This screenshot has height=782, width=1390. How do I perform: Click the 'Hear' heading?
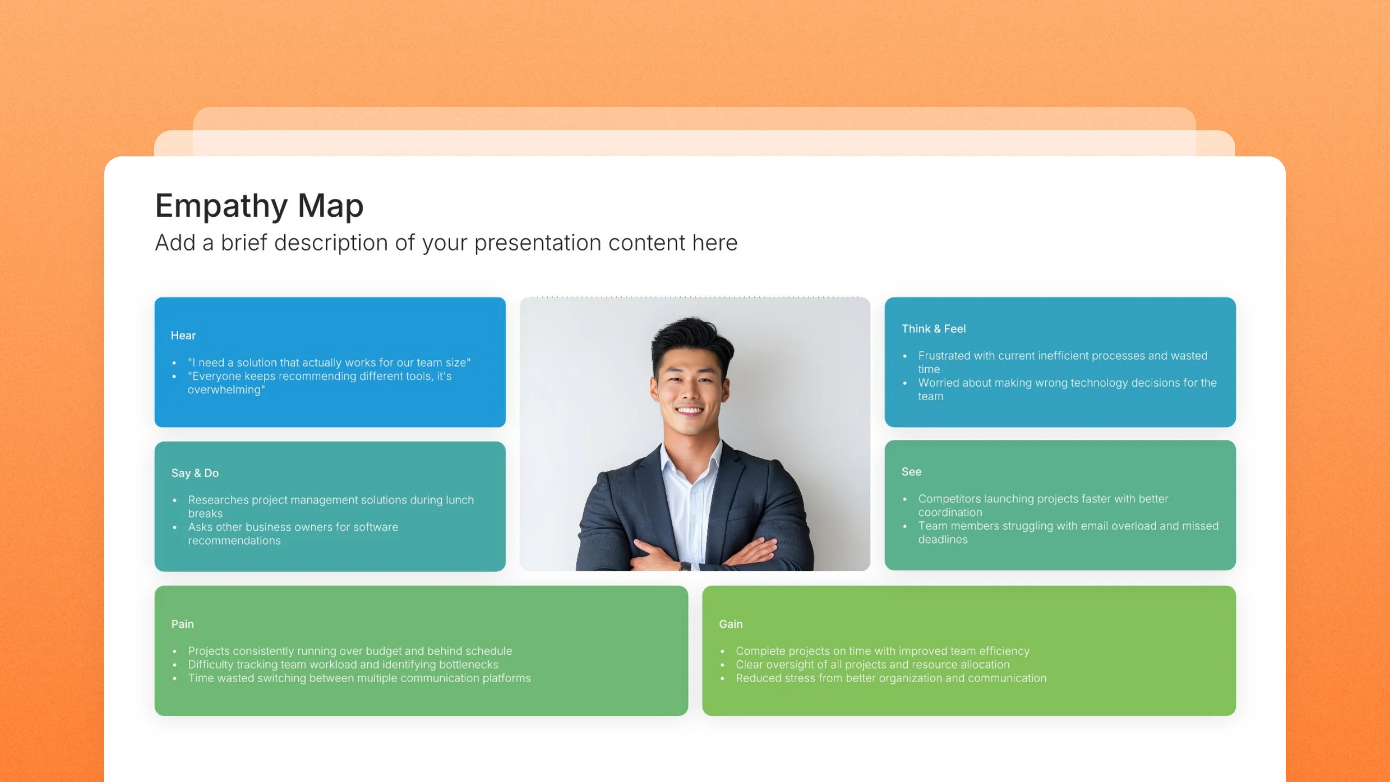[183, 336]
